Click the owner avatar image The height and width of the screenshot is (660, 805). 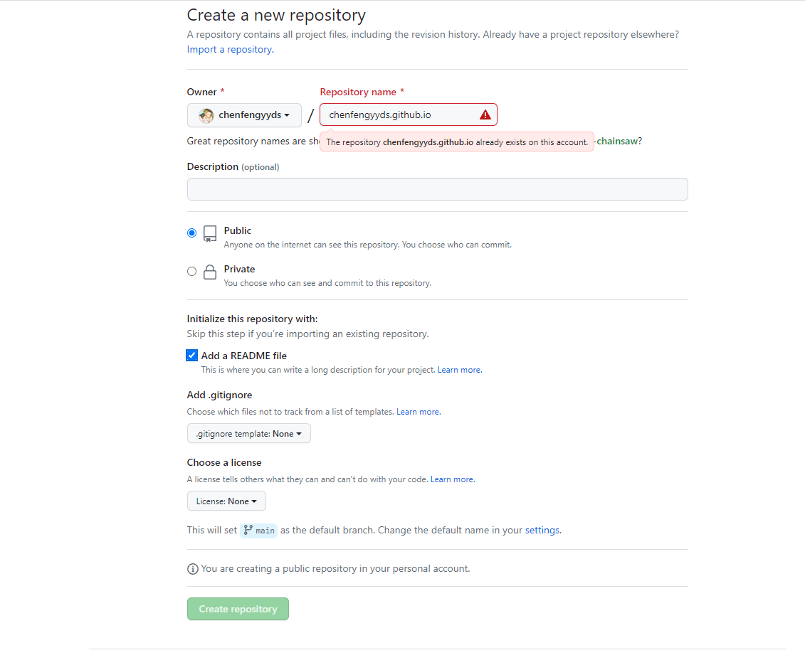[206, 115]
